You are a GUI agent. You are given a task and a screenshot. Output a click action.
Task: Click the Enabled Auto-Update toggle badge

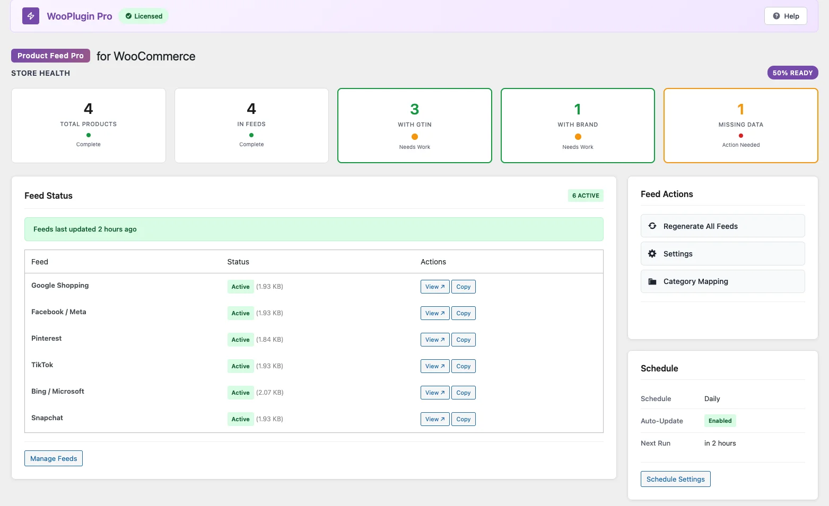(x=720, y=421)
